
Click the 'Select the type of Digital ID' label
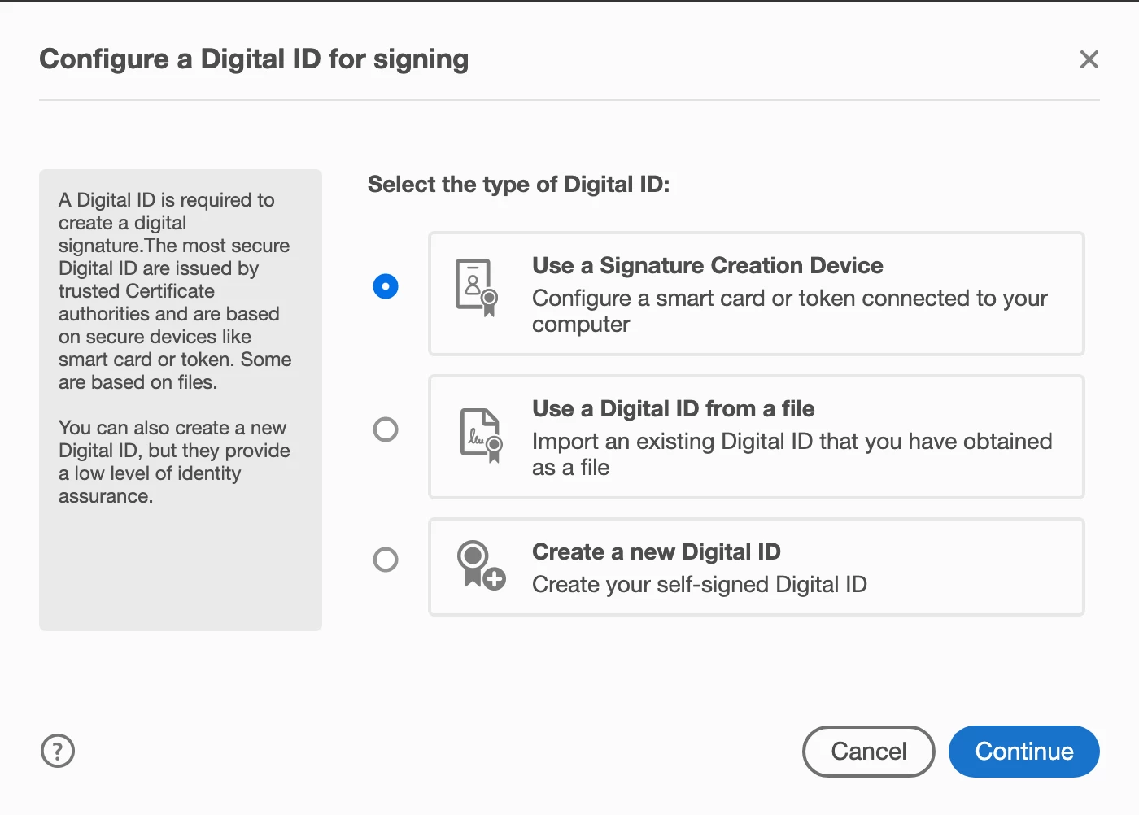click(518, 185)
